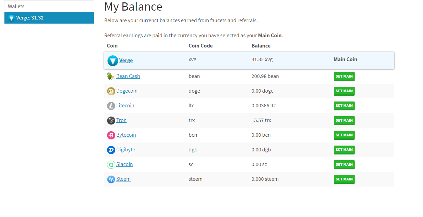Set Digibyte as main coin
The height and width of the screenshot is (217, 423).
344,150
